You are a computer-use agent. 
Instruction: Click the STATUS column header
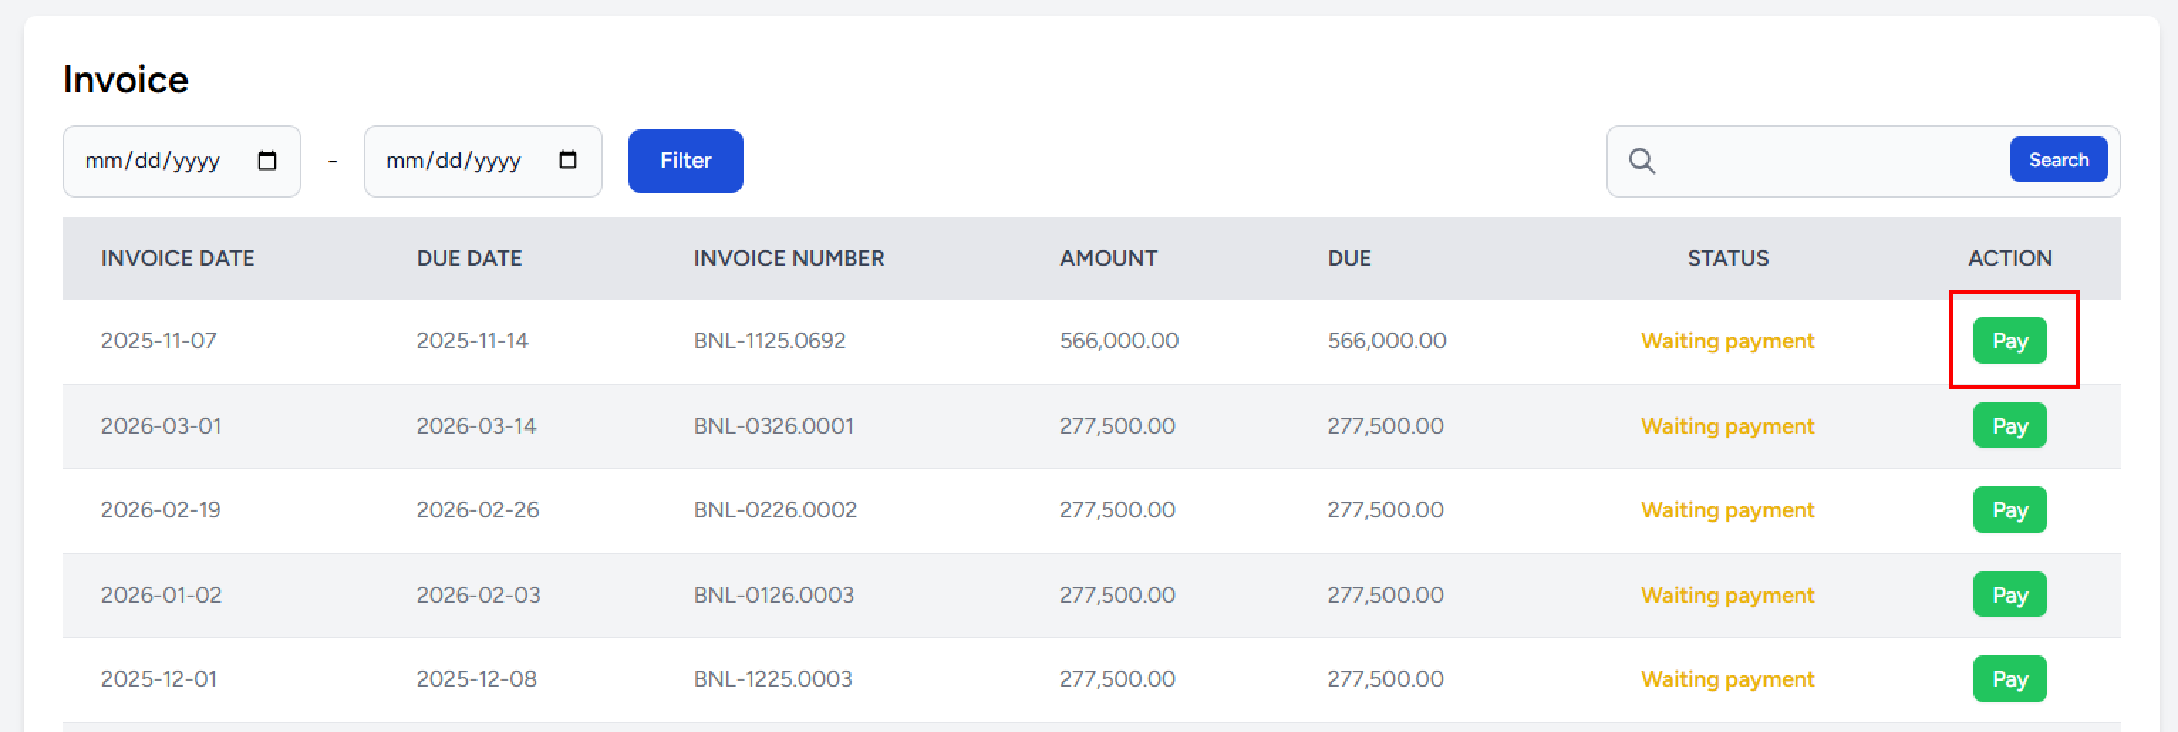coord(1727,258)
